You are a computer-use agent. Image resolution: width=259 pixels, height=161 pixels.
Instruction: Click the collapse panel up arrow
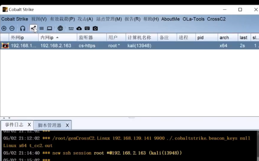coord(4,118)
